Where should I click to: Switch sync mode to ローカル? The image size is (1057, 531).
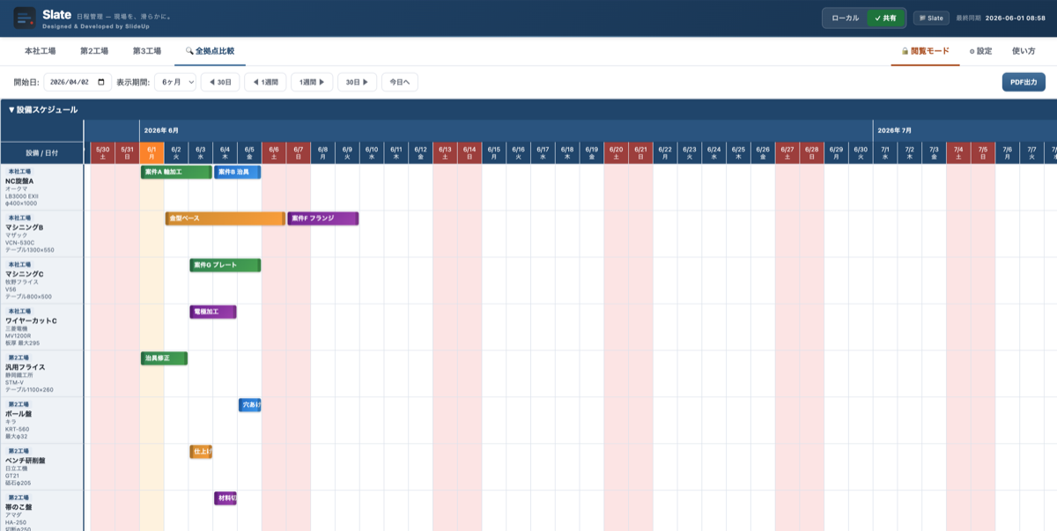(x=846, y=18)
